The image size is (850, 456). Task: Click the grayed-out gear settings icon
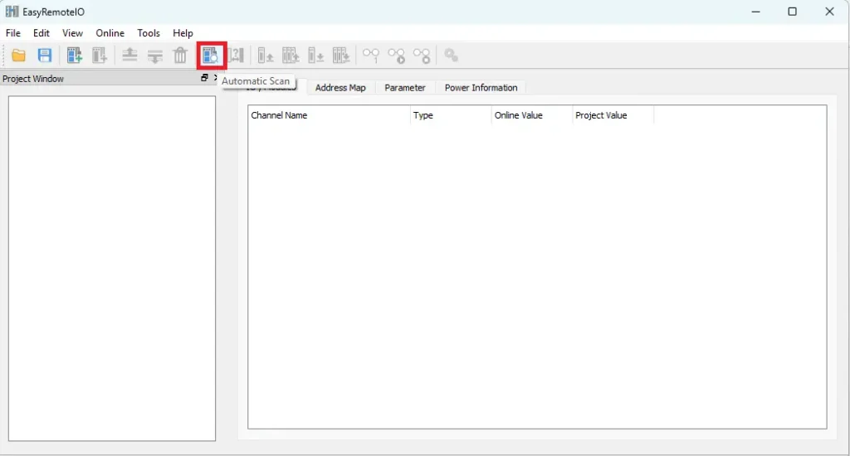[x=451, y=56]
